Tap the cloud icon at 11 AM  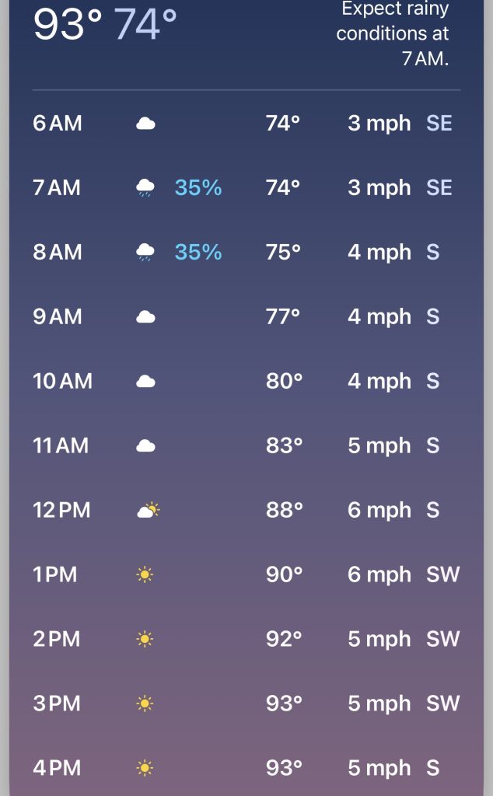[x=145, y=445]
